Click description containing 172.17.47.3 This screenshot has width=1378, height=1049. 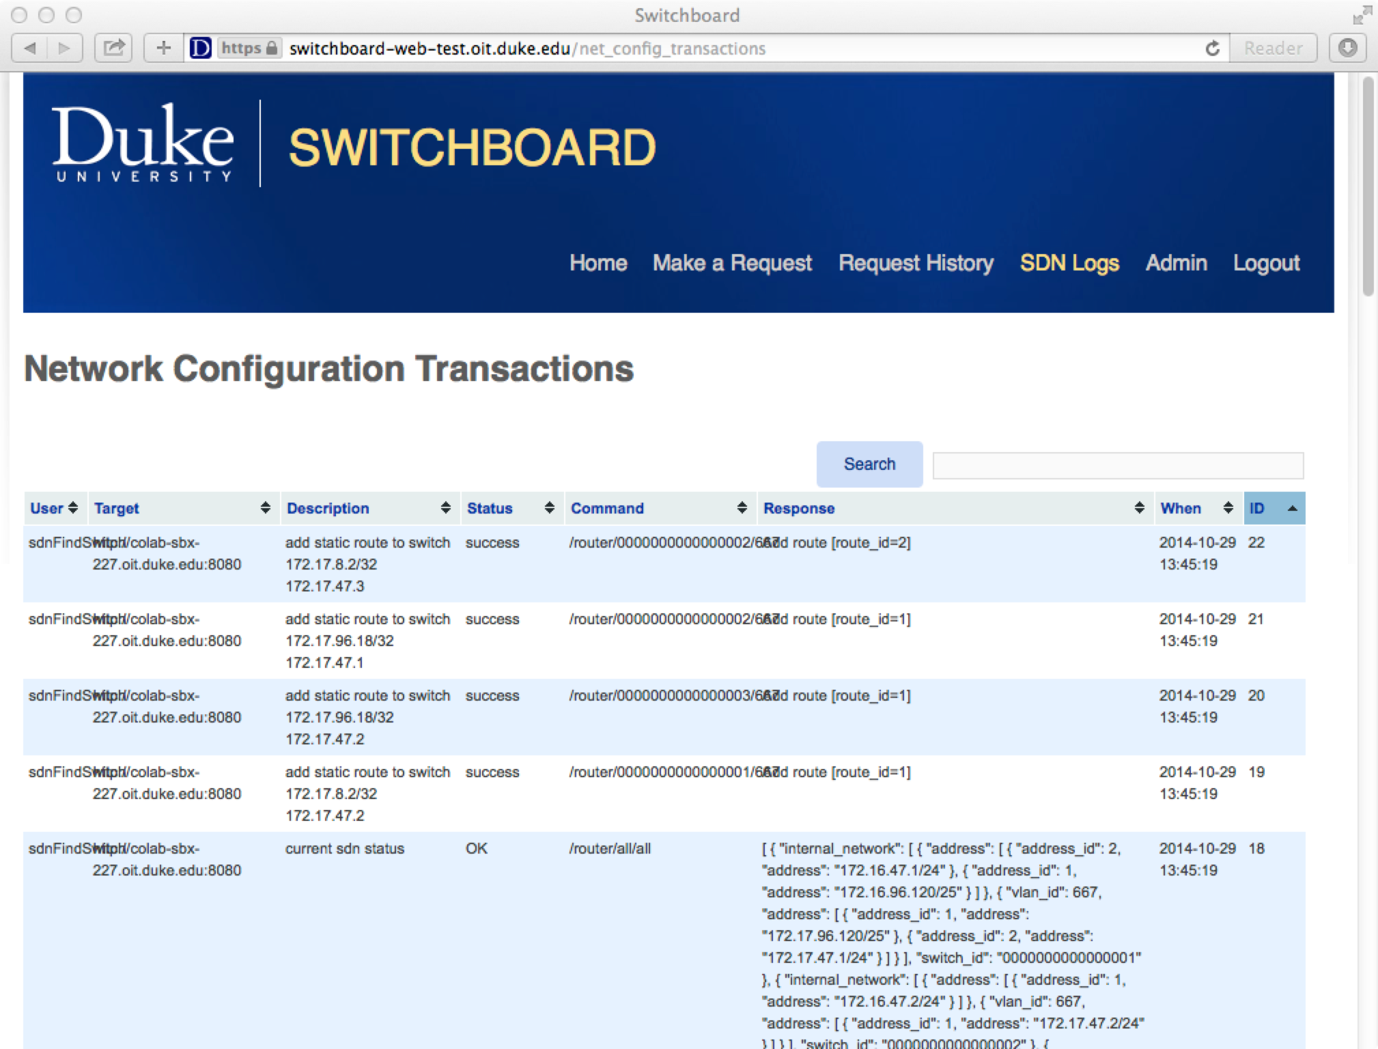368,564
